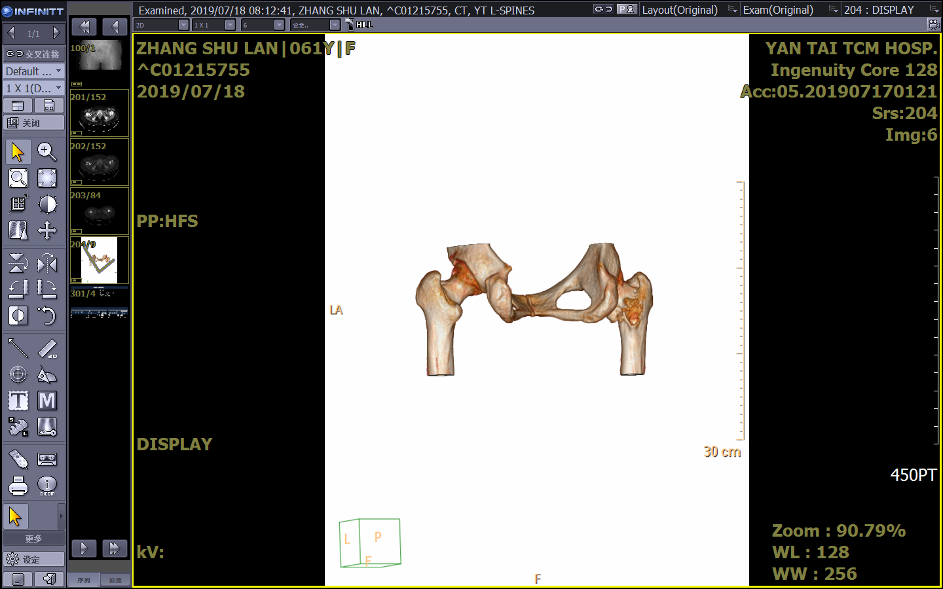
Task: Toggle the link icon in title bar
Action: coord(602,9)
